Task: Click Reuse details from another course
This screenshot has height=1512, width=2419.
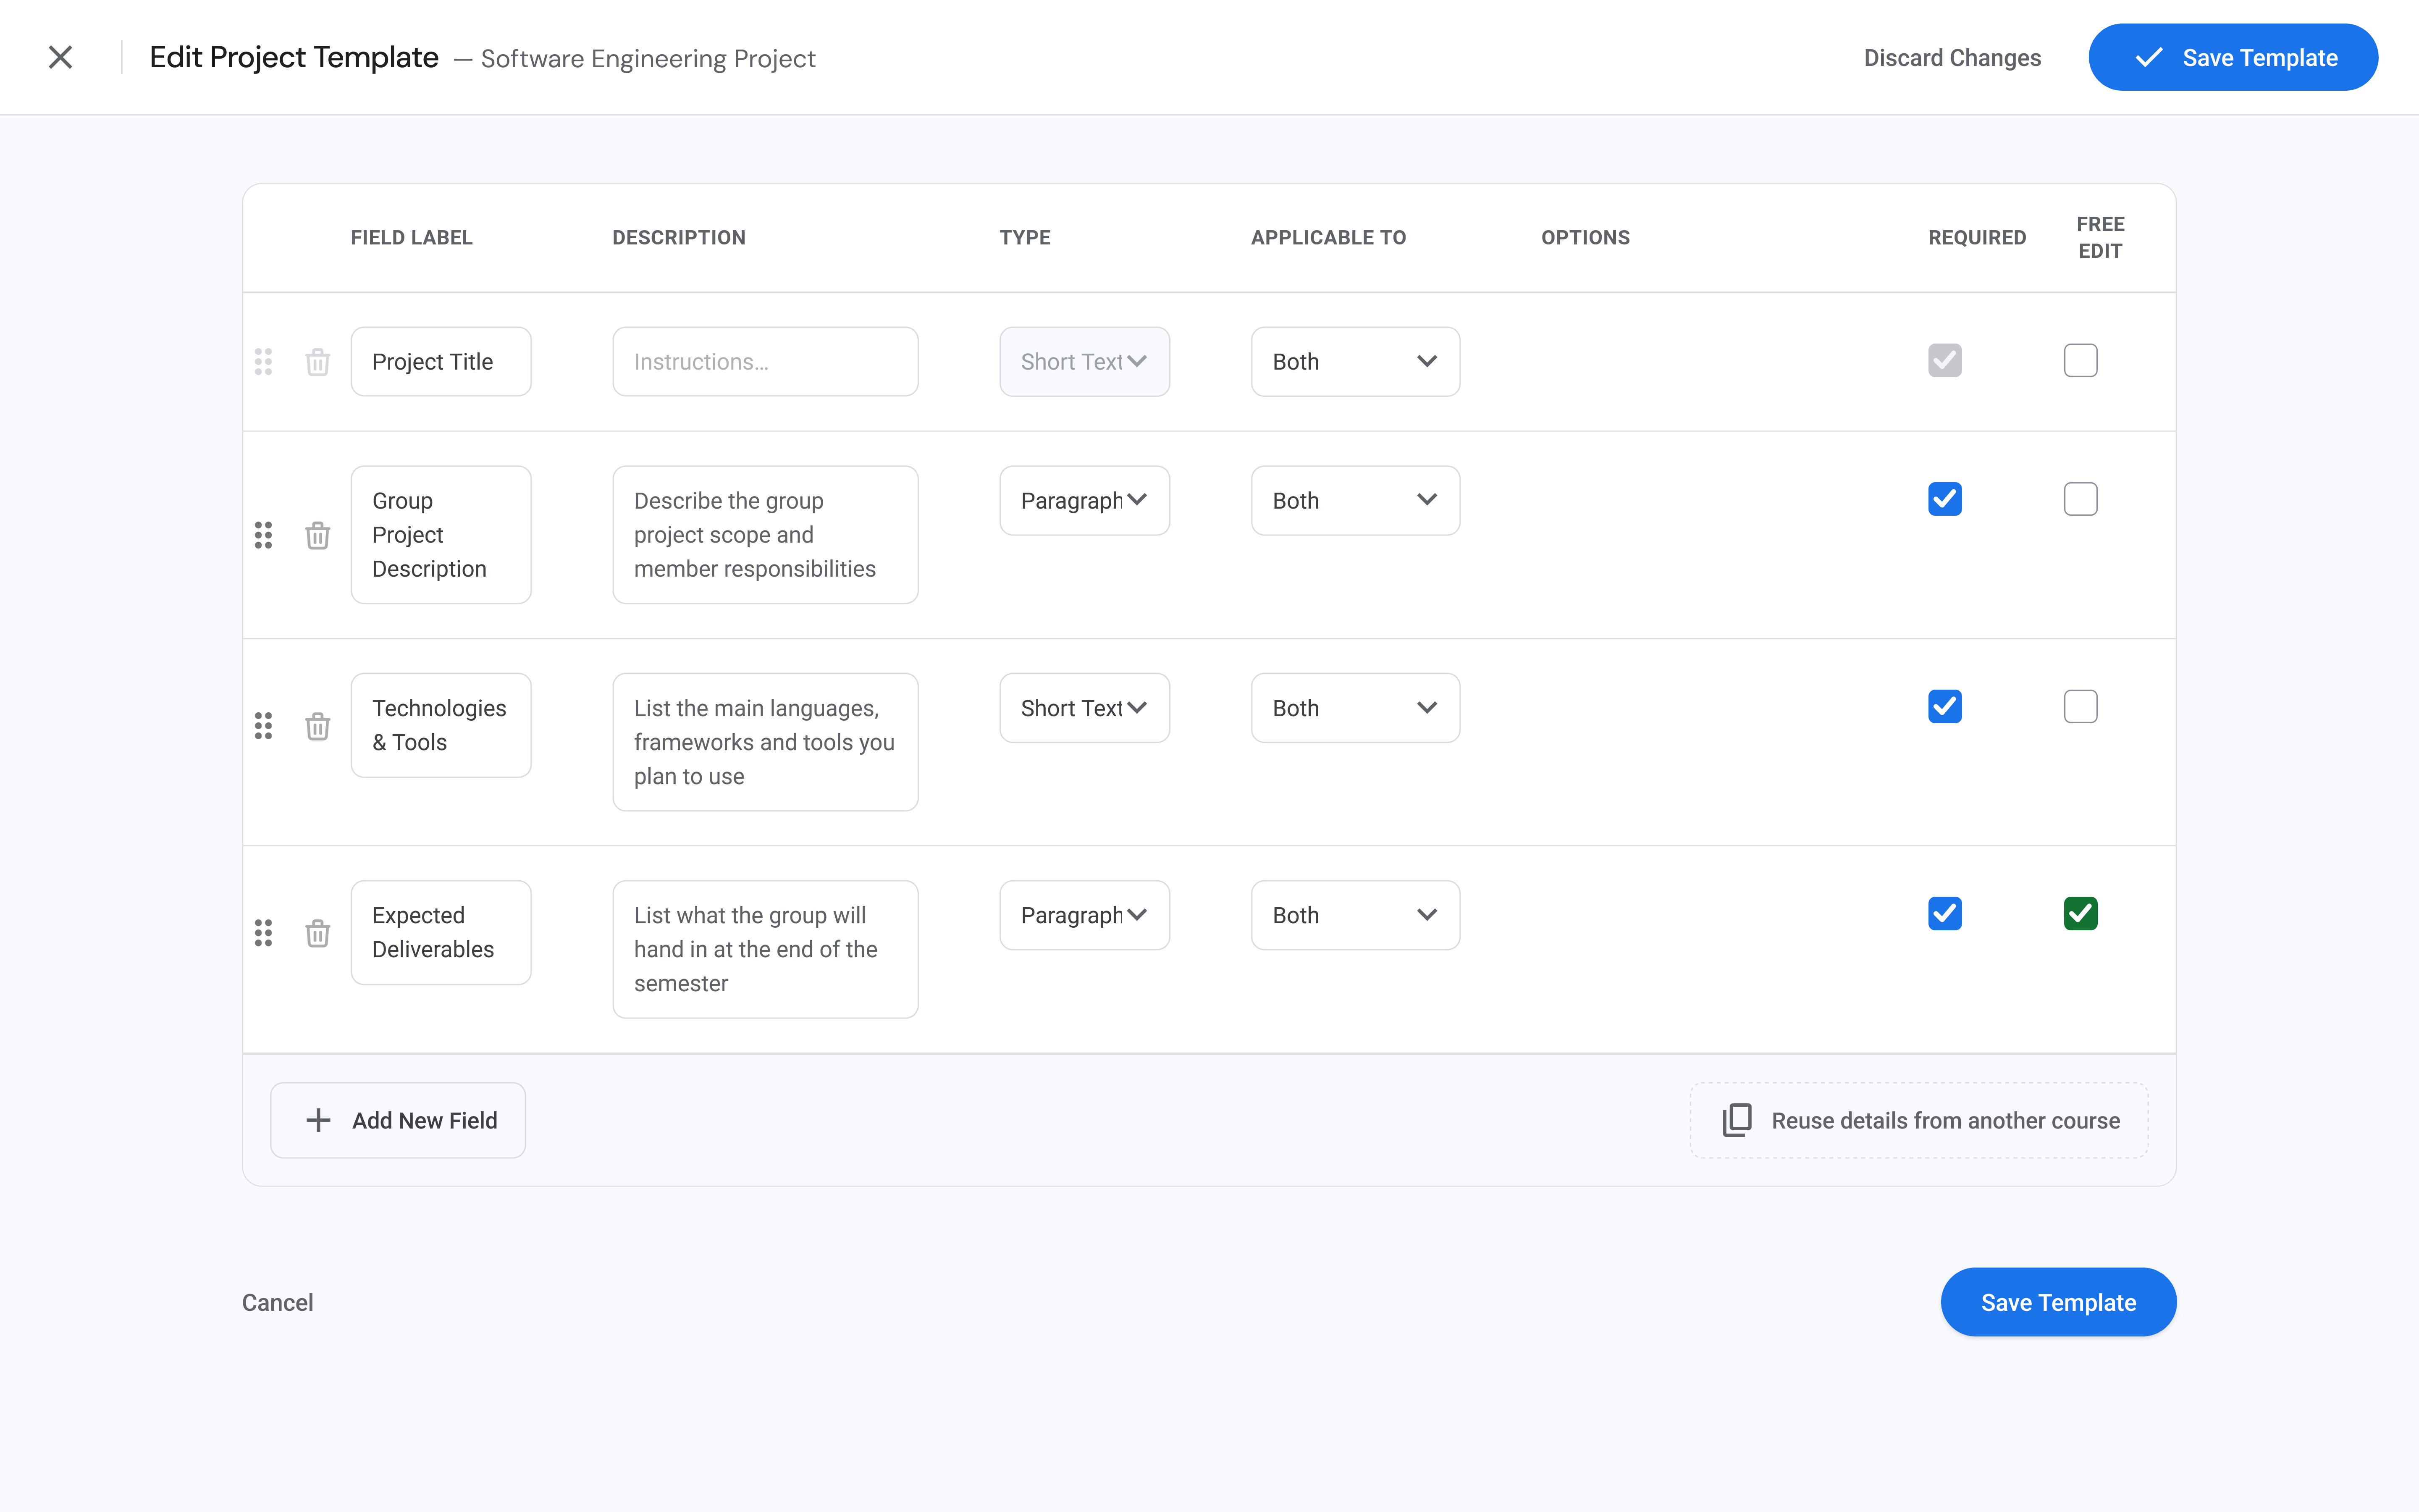Action: [x=1918, y=1120]
